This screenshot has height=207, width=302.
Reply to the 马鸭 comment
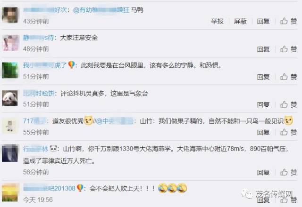pyautogui.click(x=263, y=21)
